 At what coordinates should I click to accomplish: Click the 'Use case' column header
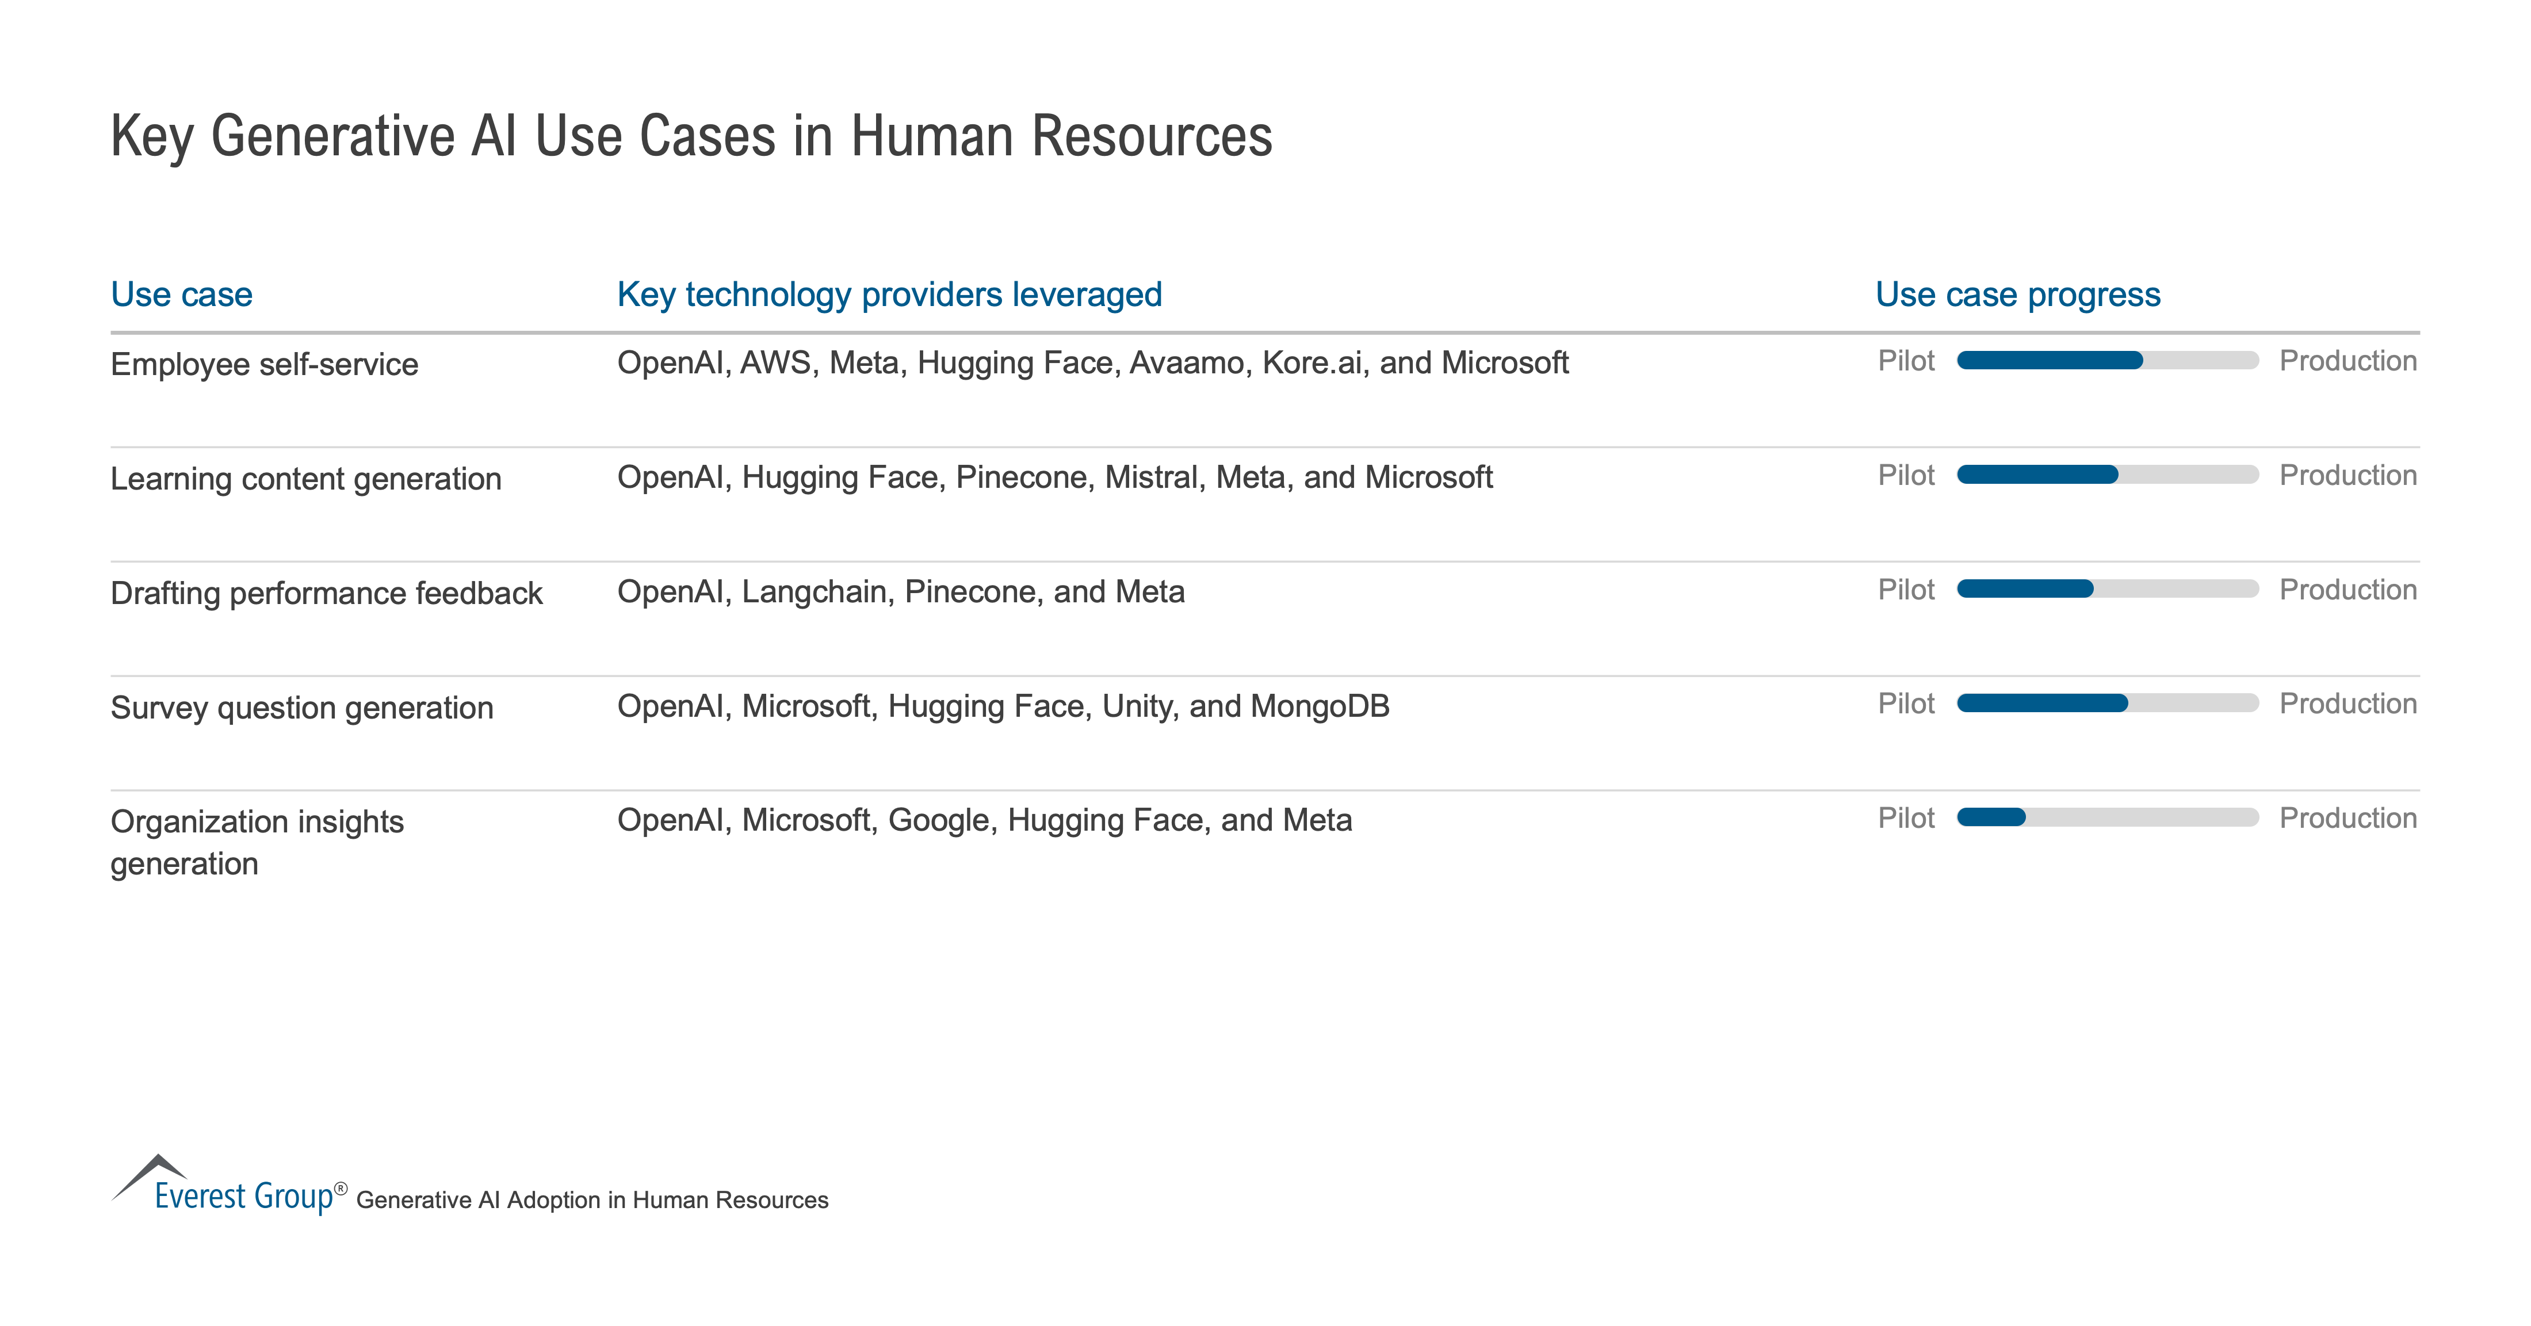point(182,295)
